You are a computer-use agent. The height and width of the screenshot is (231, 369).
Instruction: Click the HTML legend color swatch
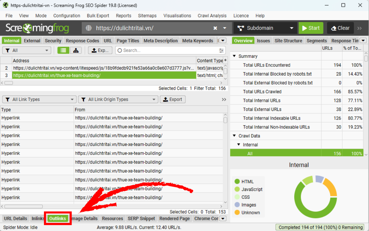click(x=237, y=182)
